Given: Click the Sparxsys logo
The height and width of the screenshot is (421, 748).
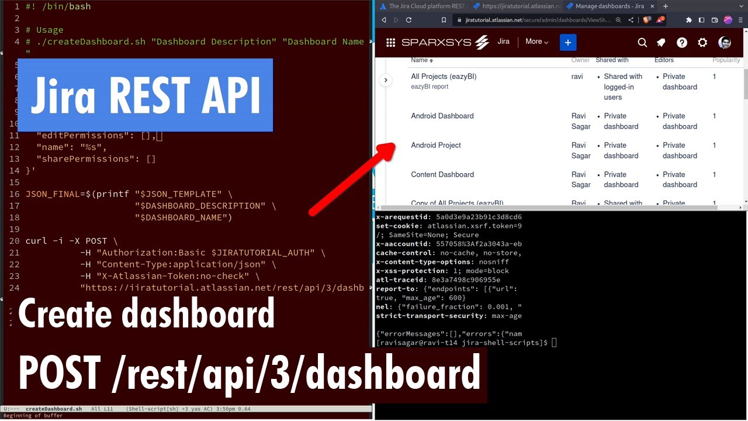Looking at the screenshot, I should (x=445, y=42).
